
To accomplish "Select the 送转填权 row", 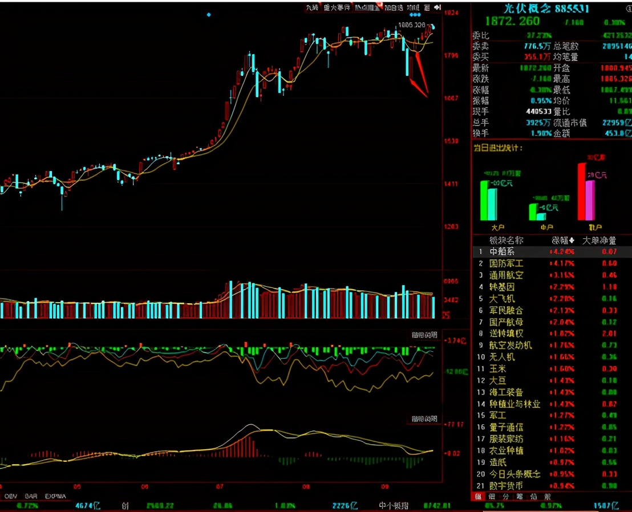I will (x=552, y=334).
